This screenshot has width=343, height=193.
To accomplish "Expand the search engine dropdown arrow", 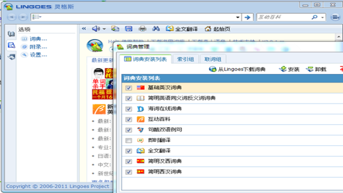I will 322,17.
